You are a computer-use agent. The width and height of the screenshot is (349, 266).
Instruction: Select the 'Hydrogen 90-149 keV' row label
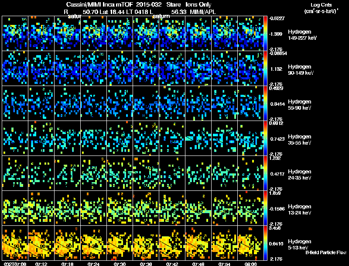pyautogui.click(x=301, y=70)
